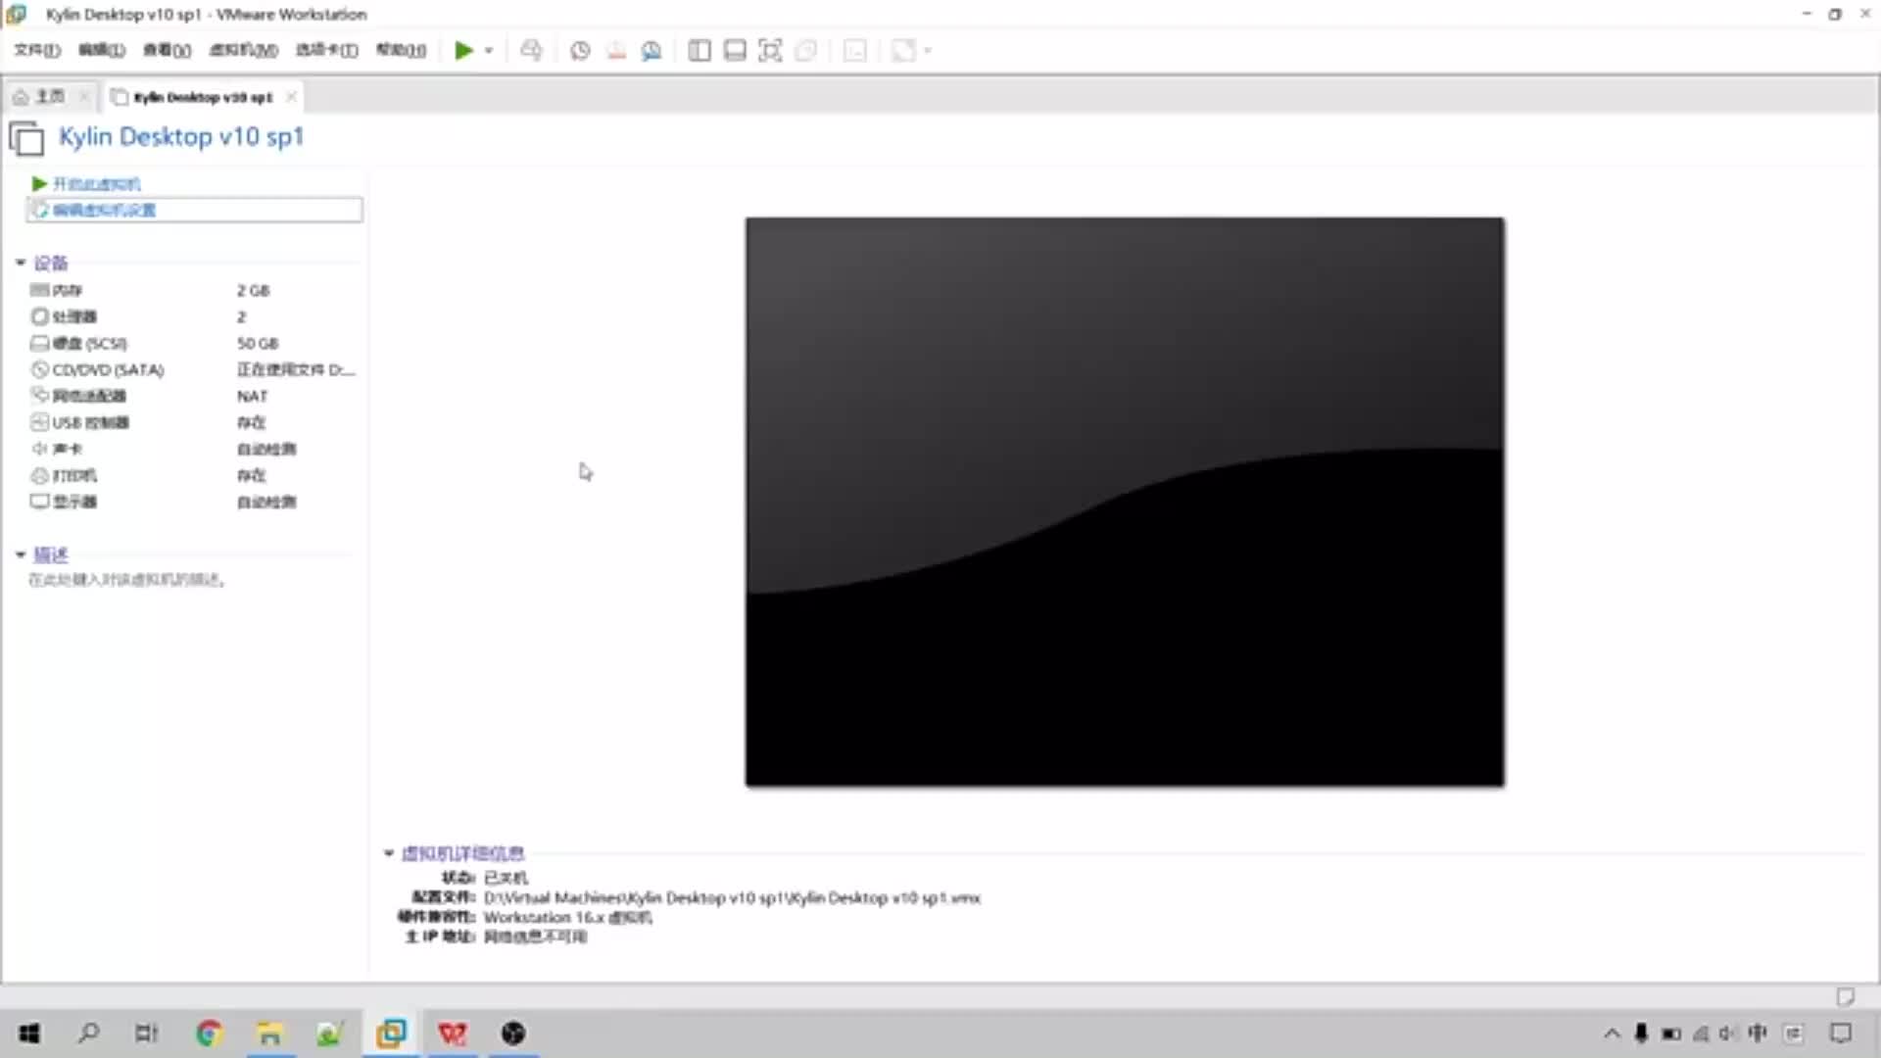Open the Windows taskbar search
1881x1058 pixels.
(x=88, y=1033)
